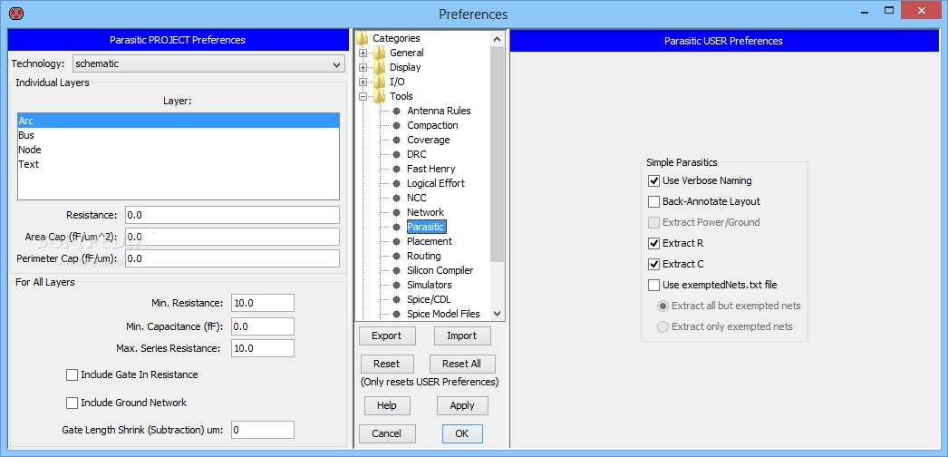The image size is (948, 457).
Task: Open the Antenna Rules preferences
Action: pyautogui.click(x=439, y=111)
